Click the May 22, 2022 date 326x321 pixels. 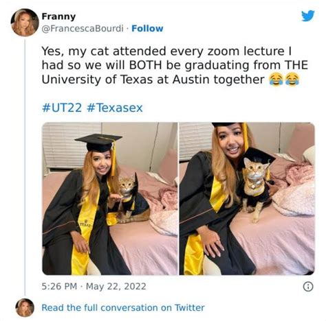coord(116,286)
